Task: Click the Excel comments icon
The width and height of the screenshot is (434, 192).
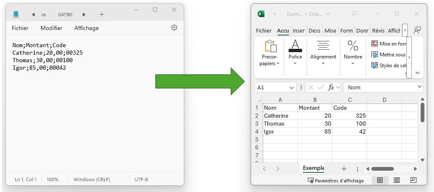Action: 417,30
